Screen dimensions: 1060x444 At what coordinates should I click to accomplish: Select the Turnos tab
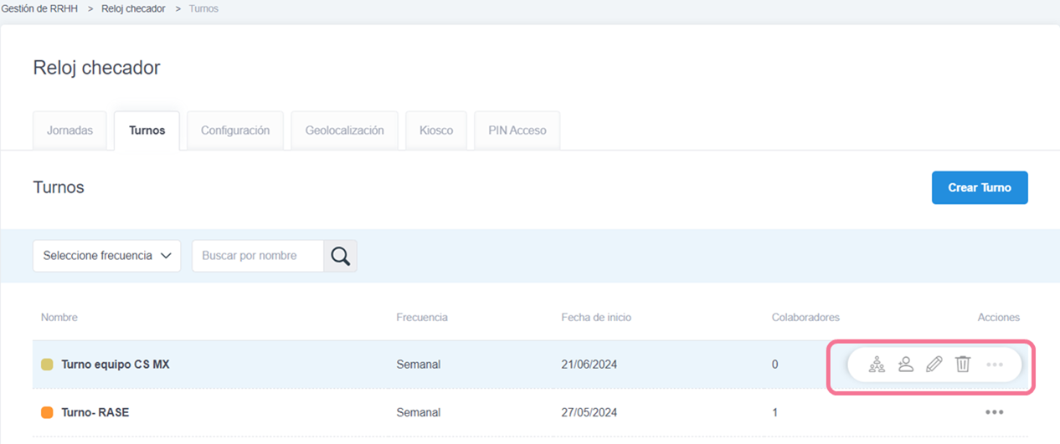(x=147, y=130)
